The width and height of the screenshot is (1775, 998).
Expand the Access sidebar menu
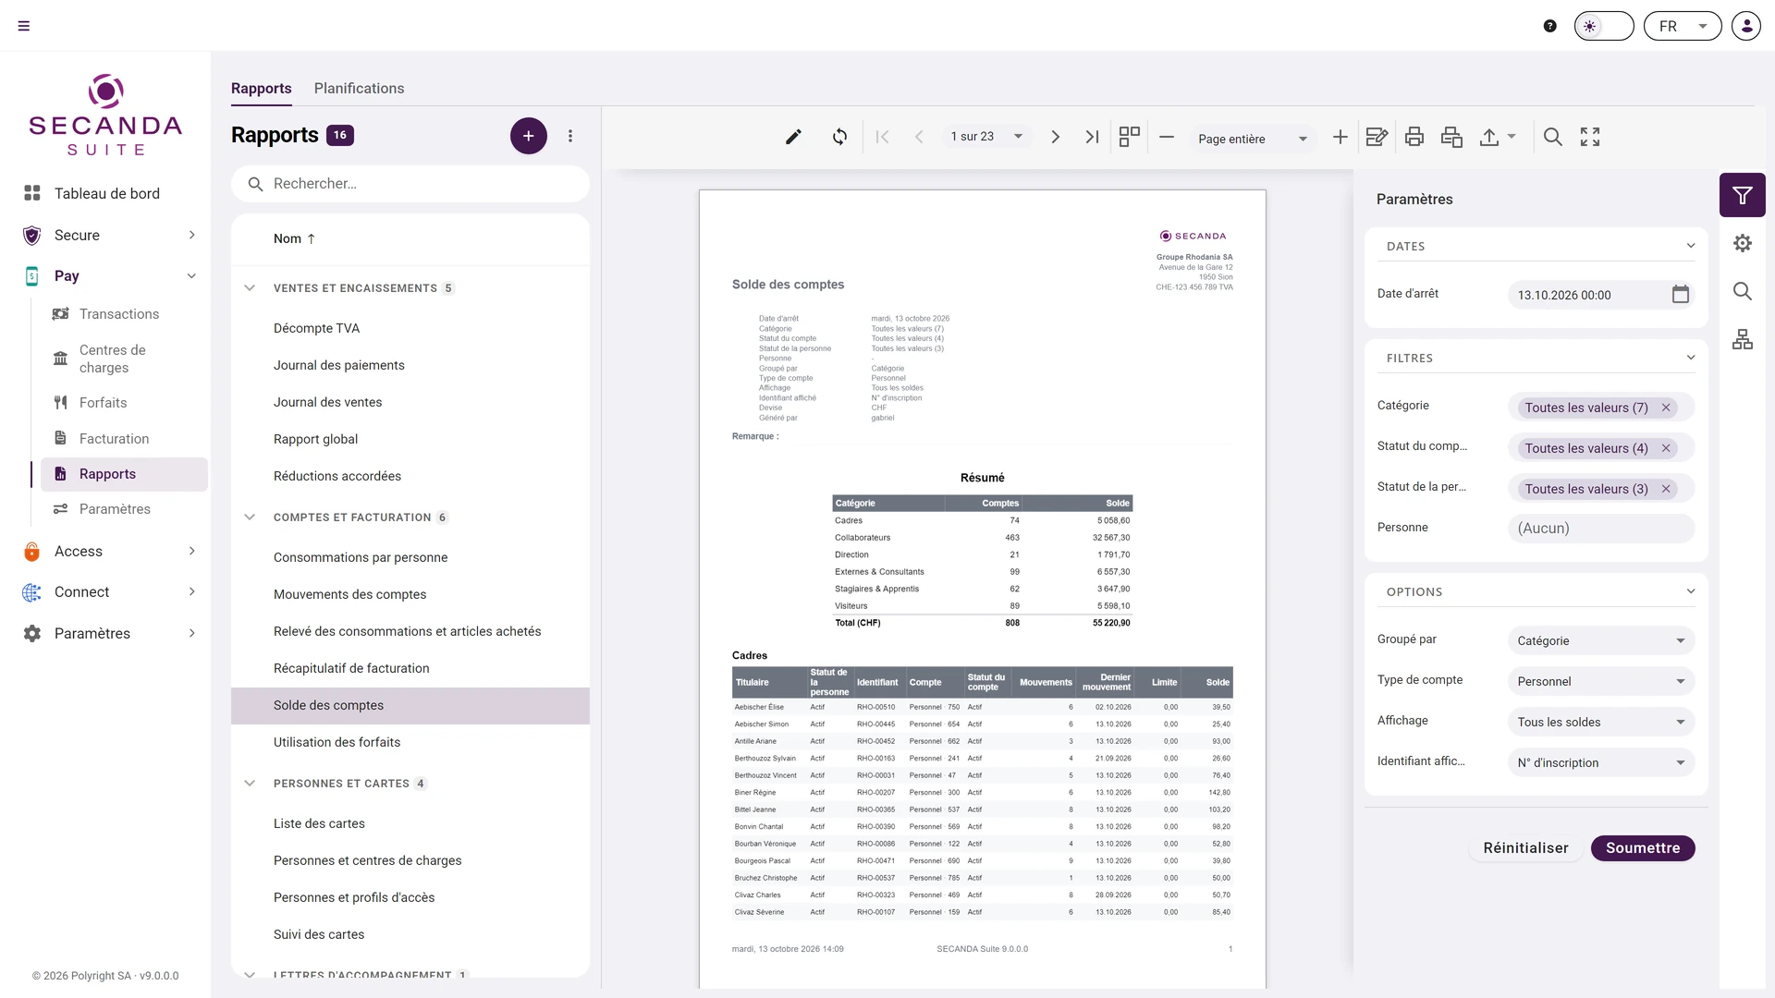pyautogui.click(x=109, y=552)
